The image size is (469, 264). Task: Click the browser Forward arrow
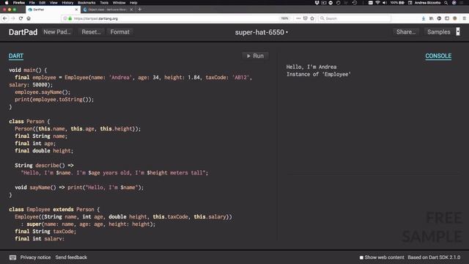point(13,18)
